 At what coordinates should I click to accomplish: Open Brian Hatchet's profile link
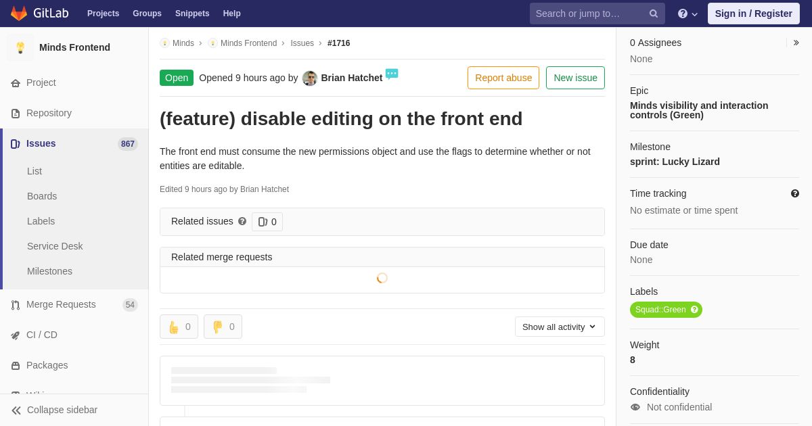point(352,78)
